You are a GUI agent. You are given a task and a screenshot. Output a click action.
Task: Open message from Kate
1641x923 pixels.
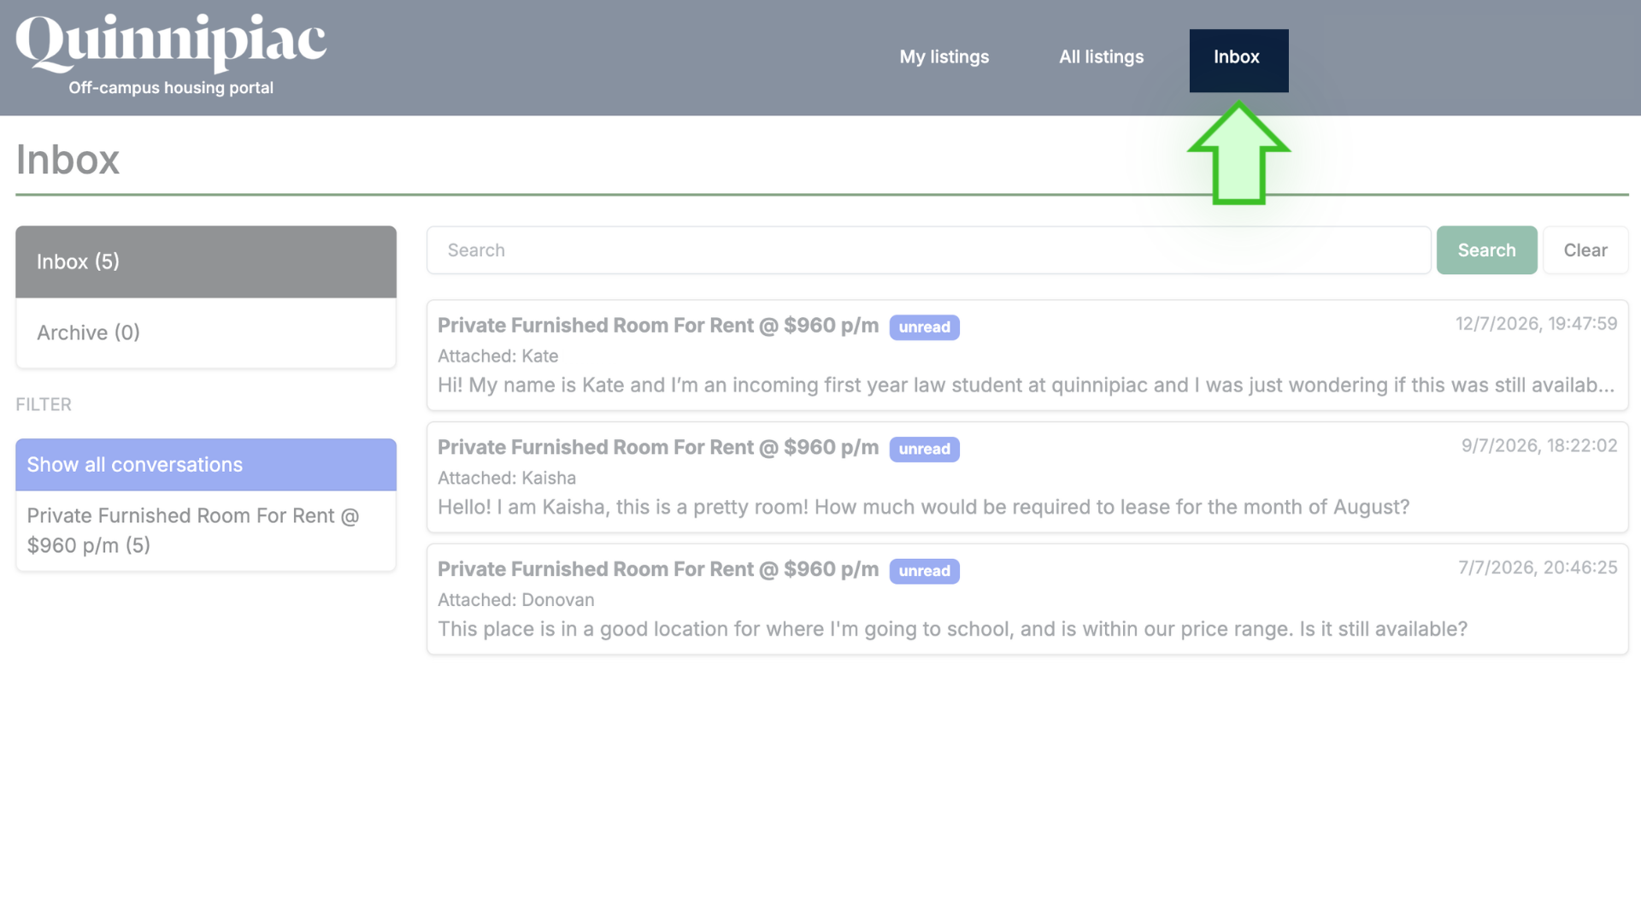[1027, 356]
